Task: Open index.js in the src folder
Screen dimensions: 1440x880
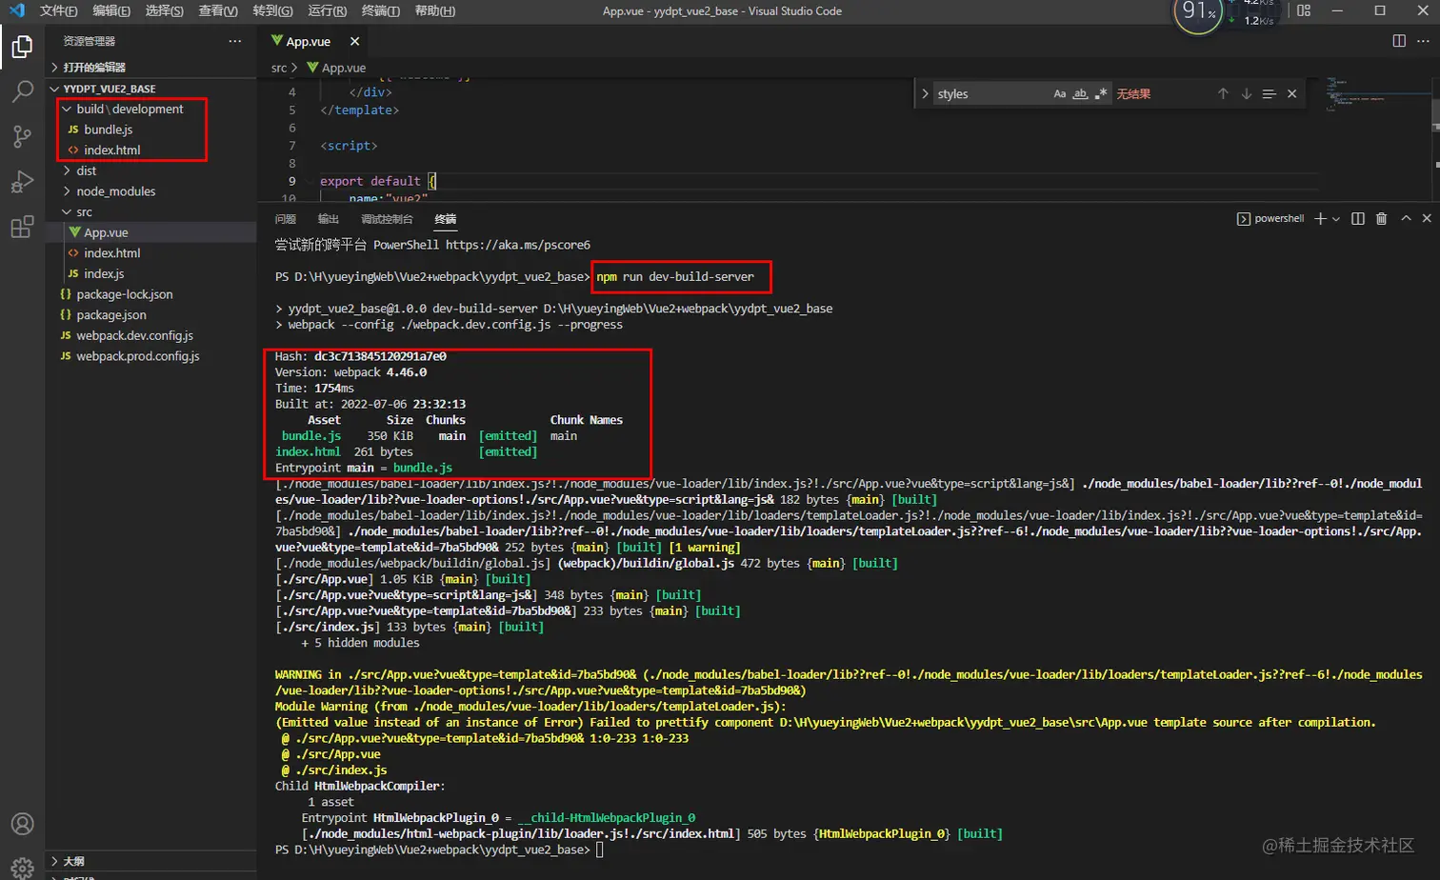Action: pos(152,273)
